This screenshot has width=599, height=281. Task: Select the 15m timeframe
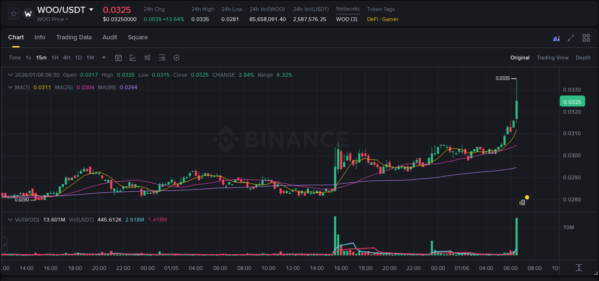(41, 58)
